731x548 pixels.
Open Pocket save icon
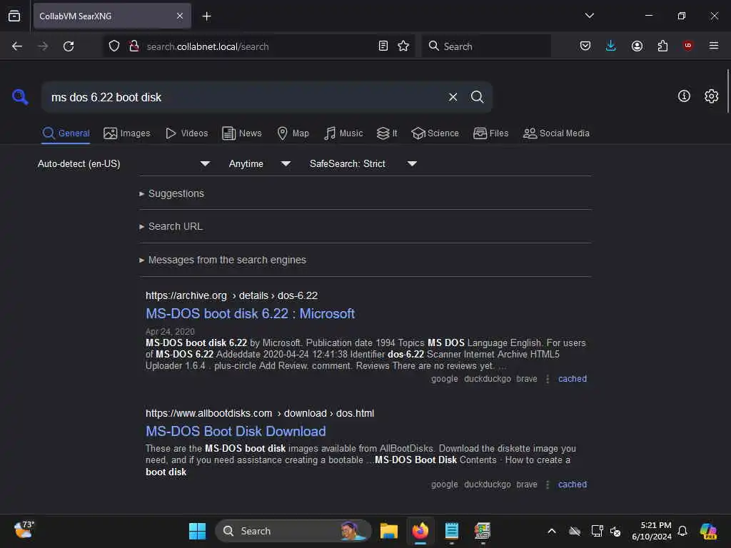pos(585,46)
